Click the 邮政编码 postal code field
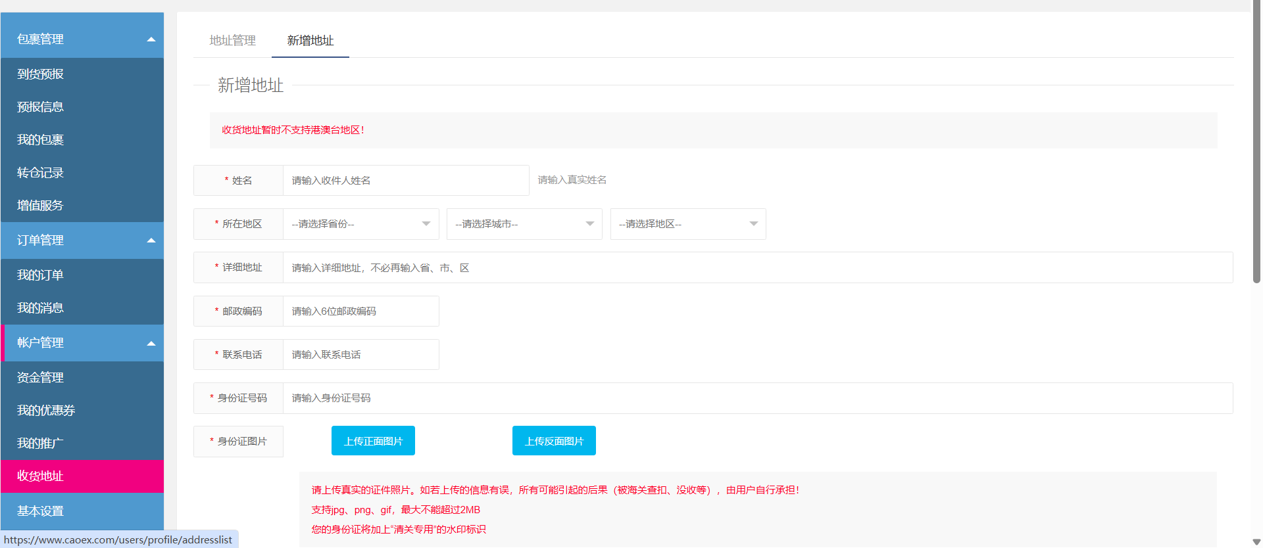Screen dimensions: 1263x548 [360, 311]
